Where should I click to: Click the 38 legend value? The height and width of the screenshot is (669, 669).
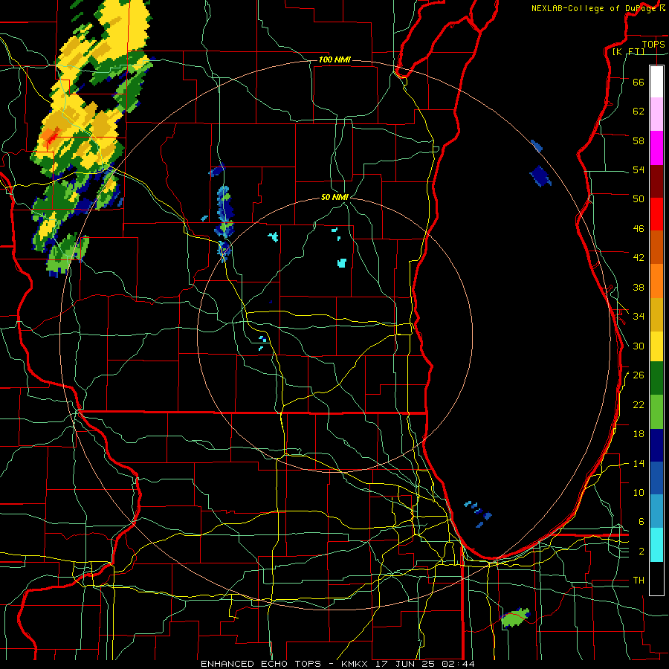[x=639, y=288]
